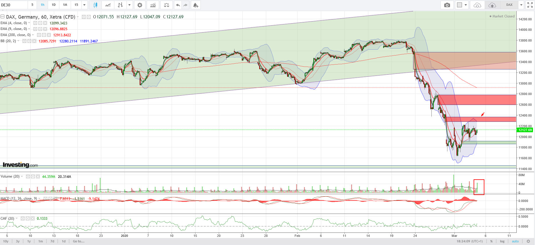Toggle percent scale mode

491,241
